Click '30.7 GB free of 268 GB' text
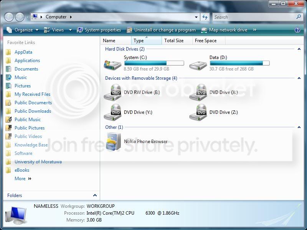Image resolution: width=307 pixels, height=230 pixels. 231,69
